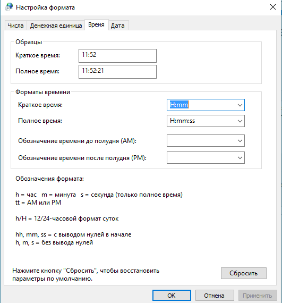Image resolution: width=282 pixels, height=303 pixels.
Task: Click the 11:52:21 full time sample box
Action: point(117,72)
